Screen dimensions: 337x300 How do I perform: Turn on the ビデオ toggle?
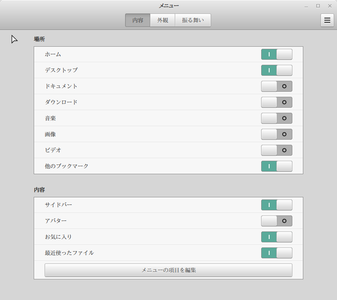pyautogui.click(x=276, y=150)
